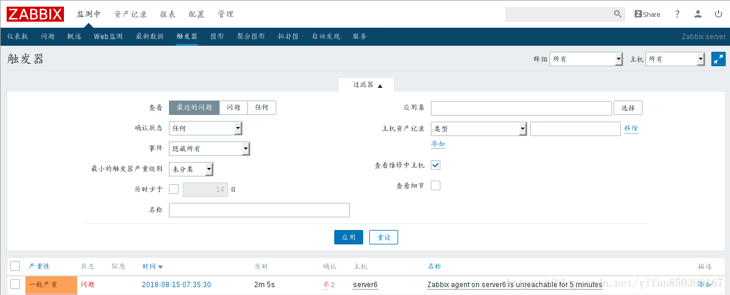Sort by 主机 column header
Screen dimensions: 730x295
(x=360, y=266)
